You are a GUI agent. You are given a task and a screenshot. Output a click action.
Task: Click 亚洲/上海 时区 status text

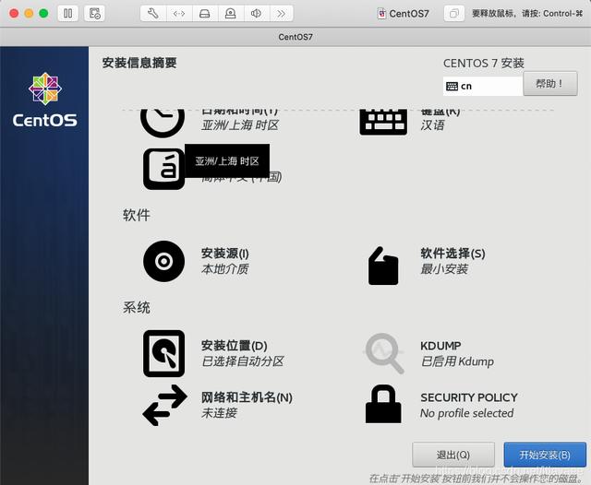(x=240, y=124)
